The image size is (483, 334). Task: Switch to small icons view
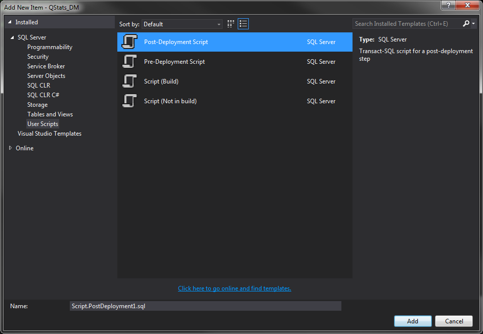click(x=231, y=24)
